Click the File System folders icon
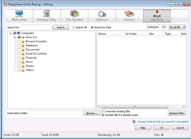This screenshot has height=139, width=191. (x=74, y=13)
